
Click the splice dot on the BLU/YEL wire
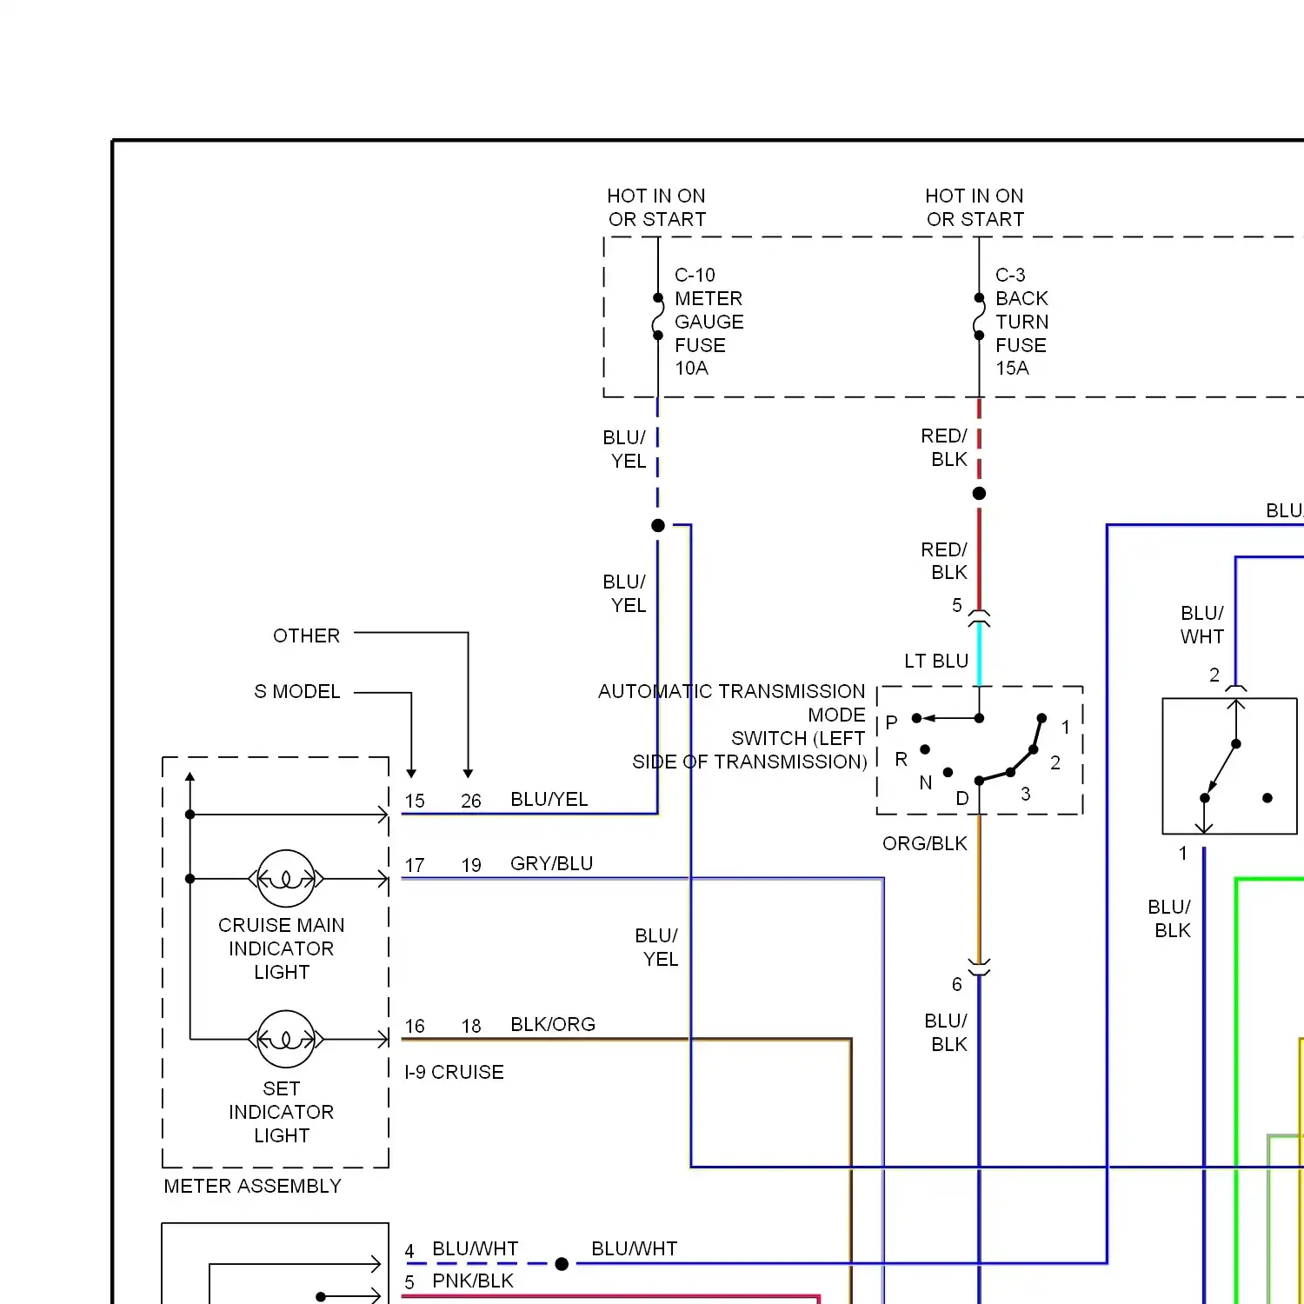pos(658,525)
